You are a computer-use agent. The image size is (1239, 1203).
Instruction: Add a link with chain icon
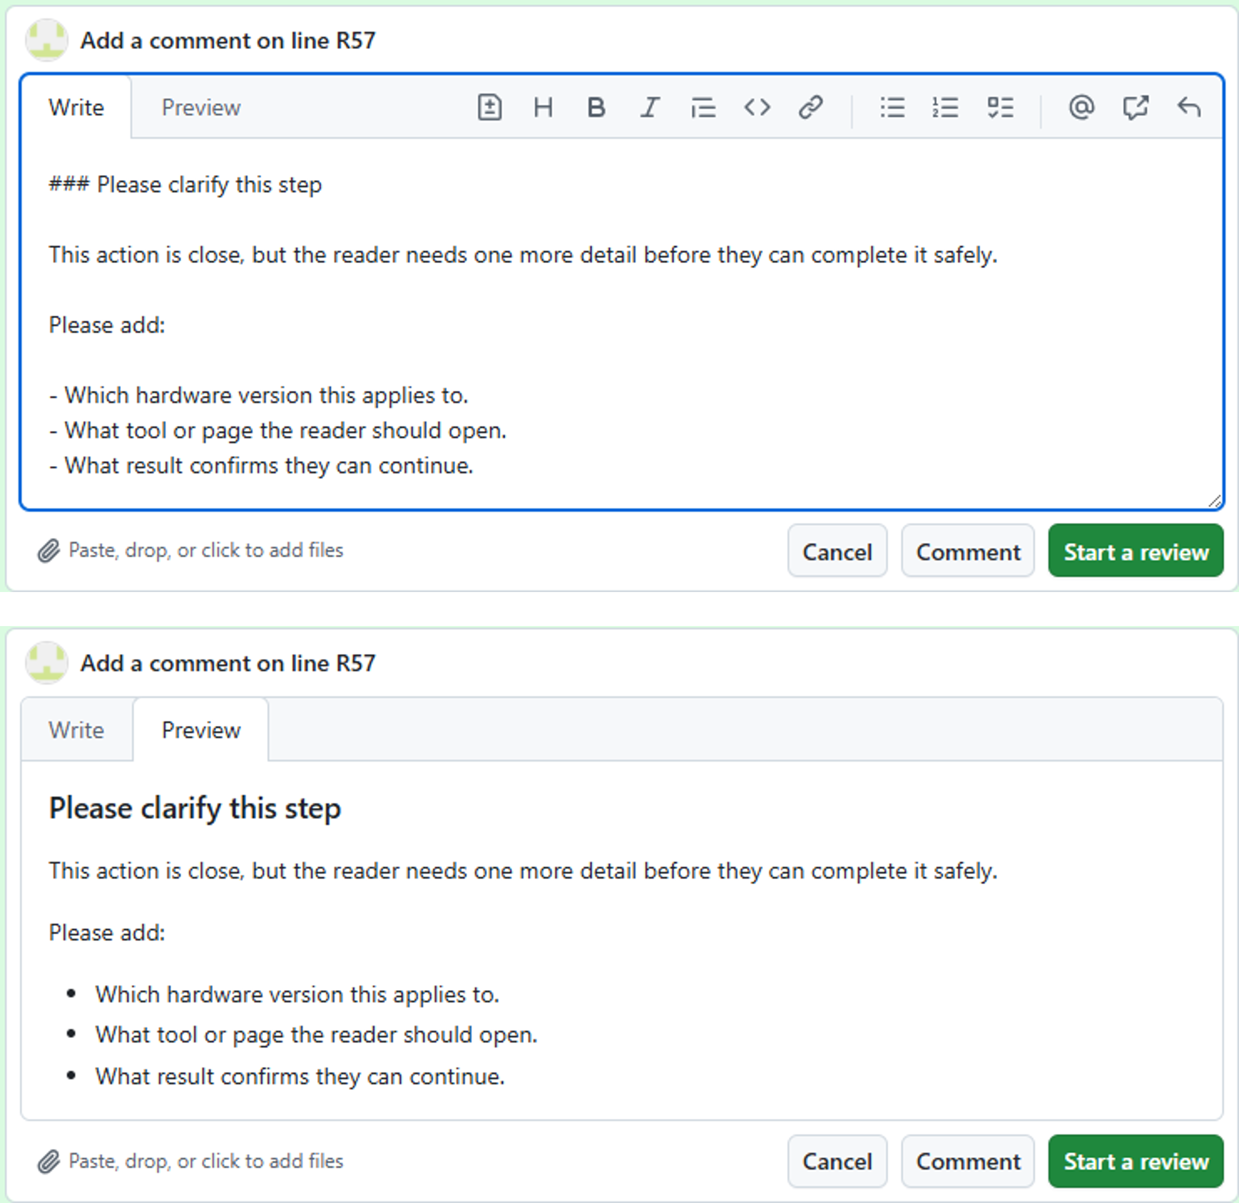(x=810, y=108)
